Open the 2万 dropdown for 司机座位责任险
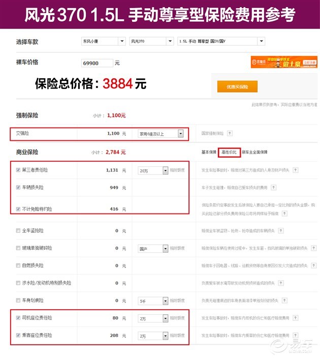Image resolution: width=320 pixels, height=360 pixels. pyautogui.click(x=153, y=318)
